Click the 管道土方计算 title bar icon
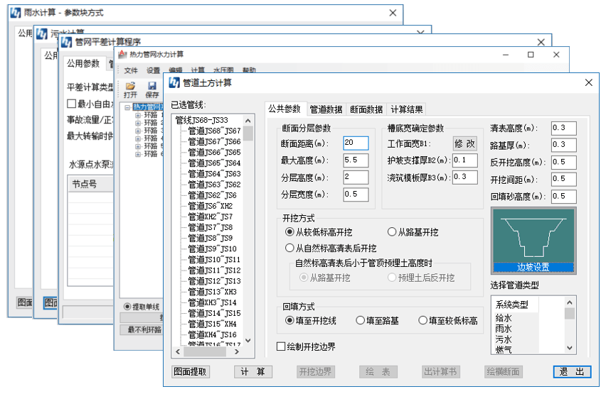606x394 pixels. 174,82
